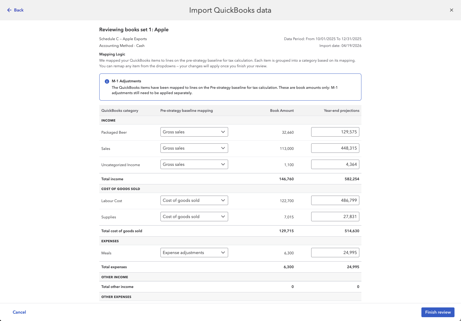Click the EXPENSES section header

point(110,241)
